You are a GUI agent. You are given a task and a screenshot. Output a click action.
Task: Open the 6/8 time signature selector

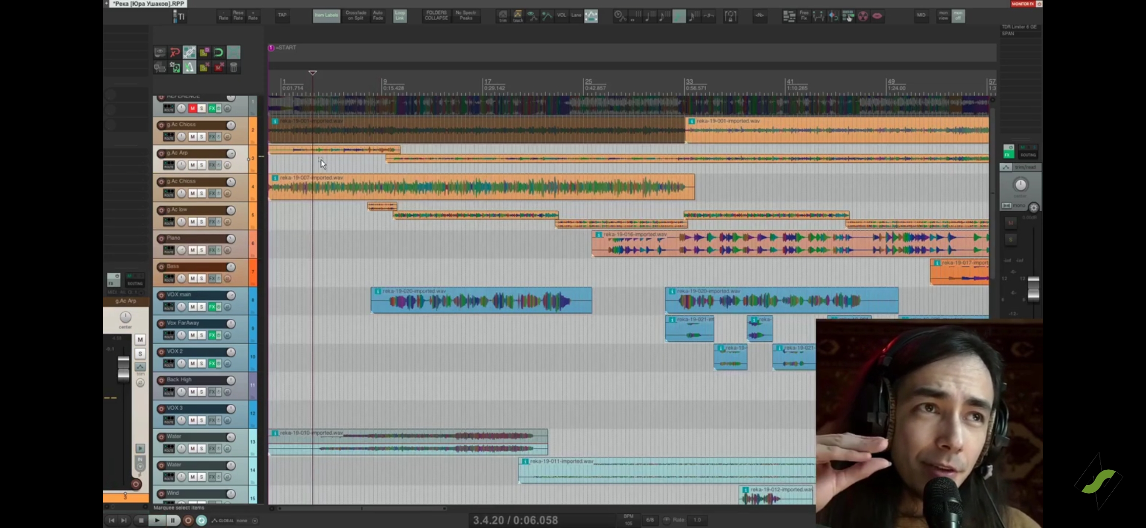649,520
